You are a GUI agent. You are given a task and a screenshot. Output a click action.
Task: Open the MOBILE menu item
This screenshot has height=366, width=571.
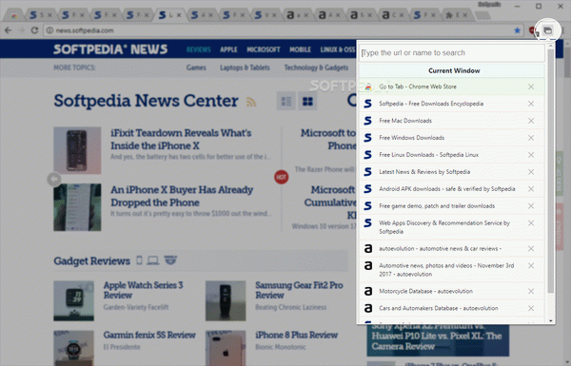pyautogui.click(x=300, y=49)
